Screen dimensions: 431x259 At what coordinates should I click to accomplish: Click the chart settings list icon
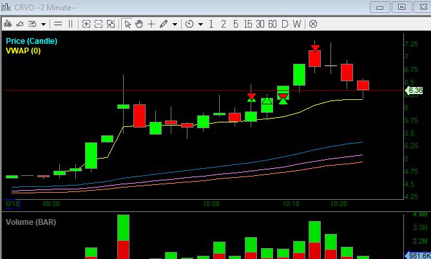[x=32, y=24]
